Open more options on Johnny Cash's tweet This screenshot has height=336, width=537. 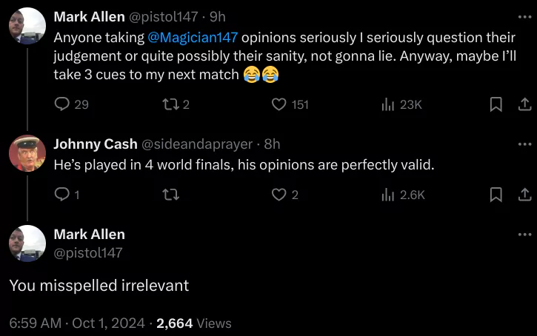524,144
